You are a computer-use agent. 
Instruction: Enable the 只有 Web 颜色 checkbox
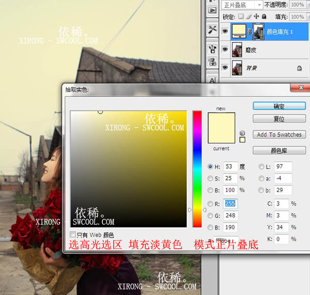point(73,234)
